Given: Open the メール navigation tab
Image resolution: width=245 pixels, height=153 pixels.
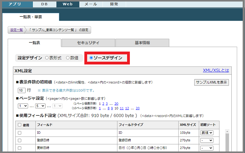Looking at the screenshot, I should click(x=91, y=4).
